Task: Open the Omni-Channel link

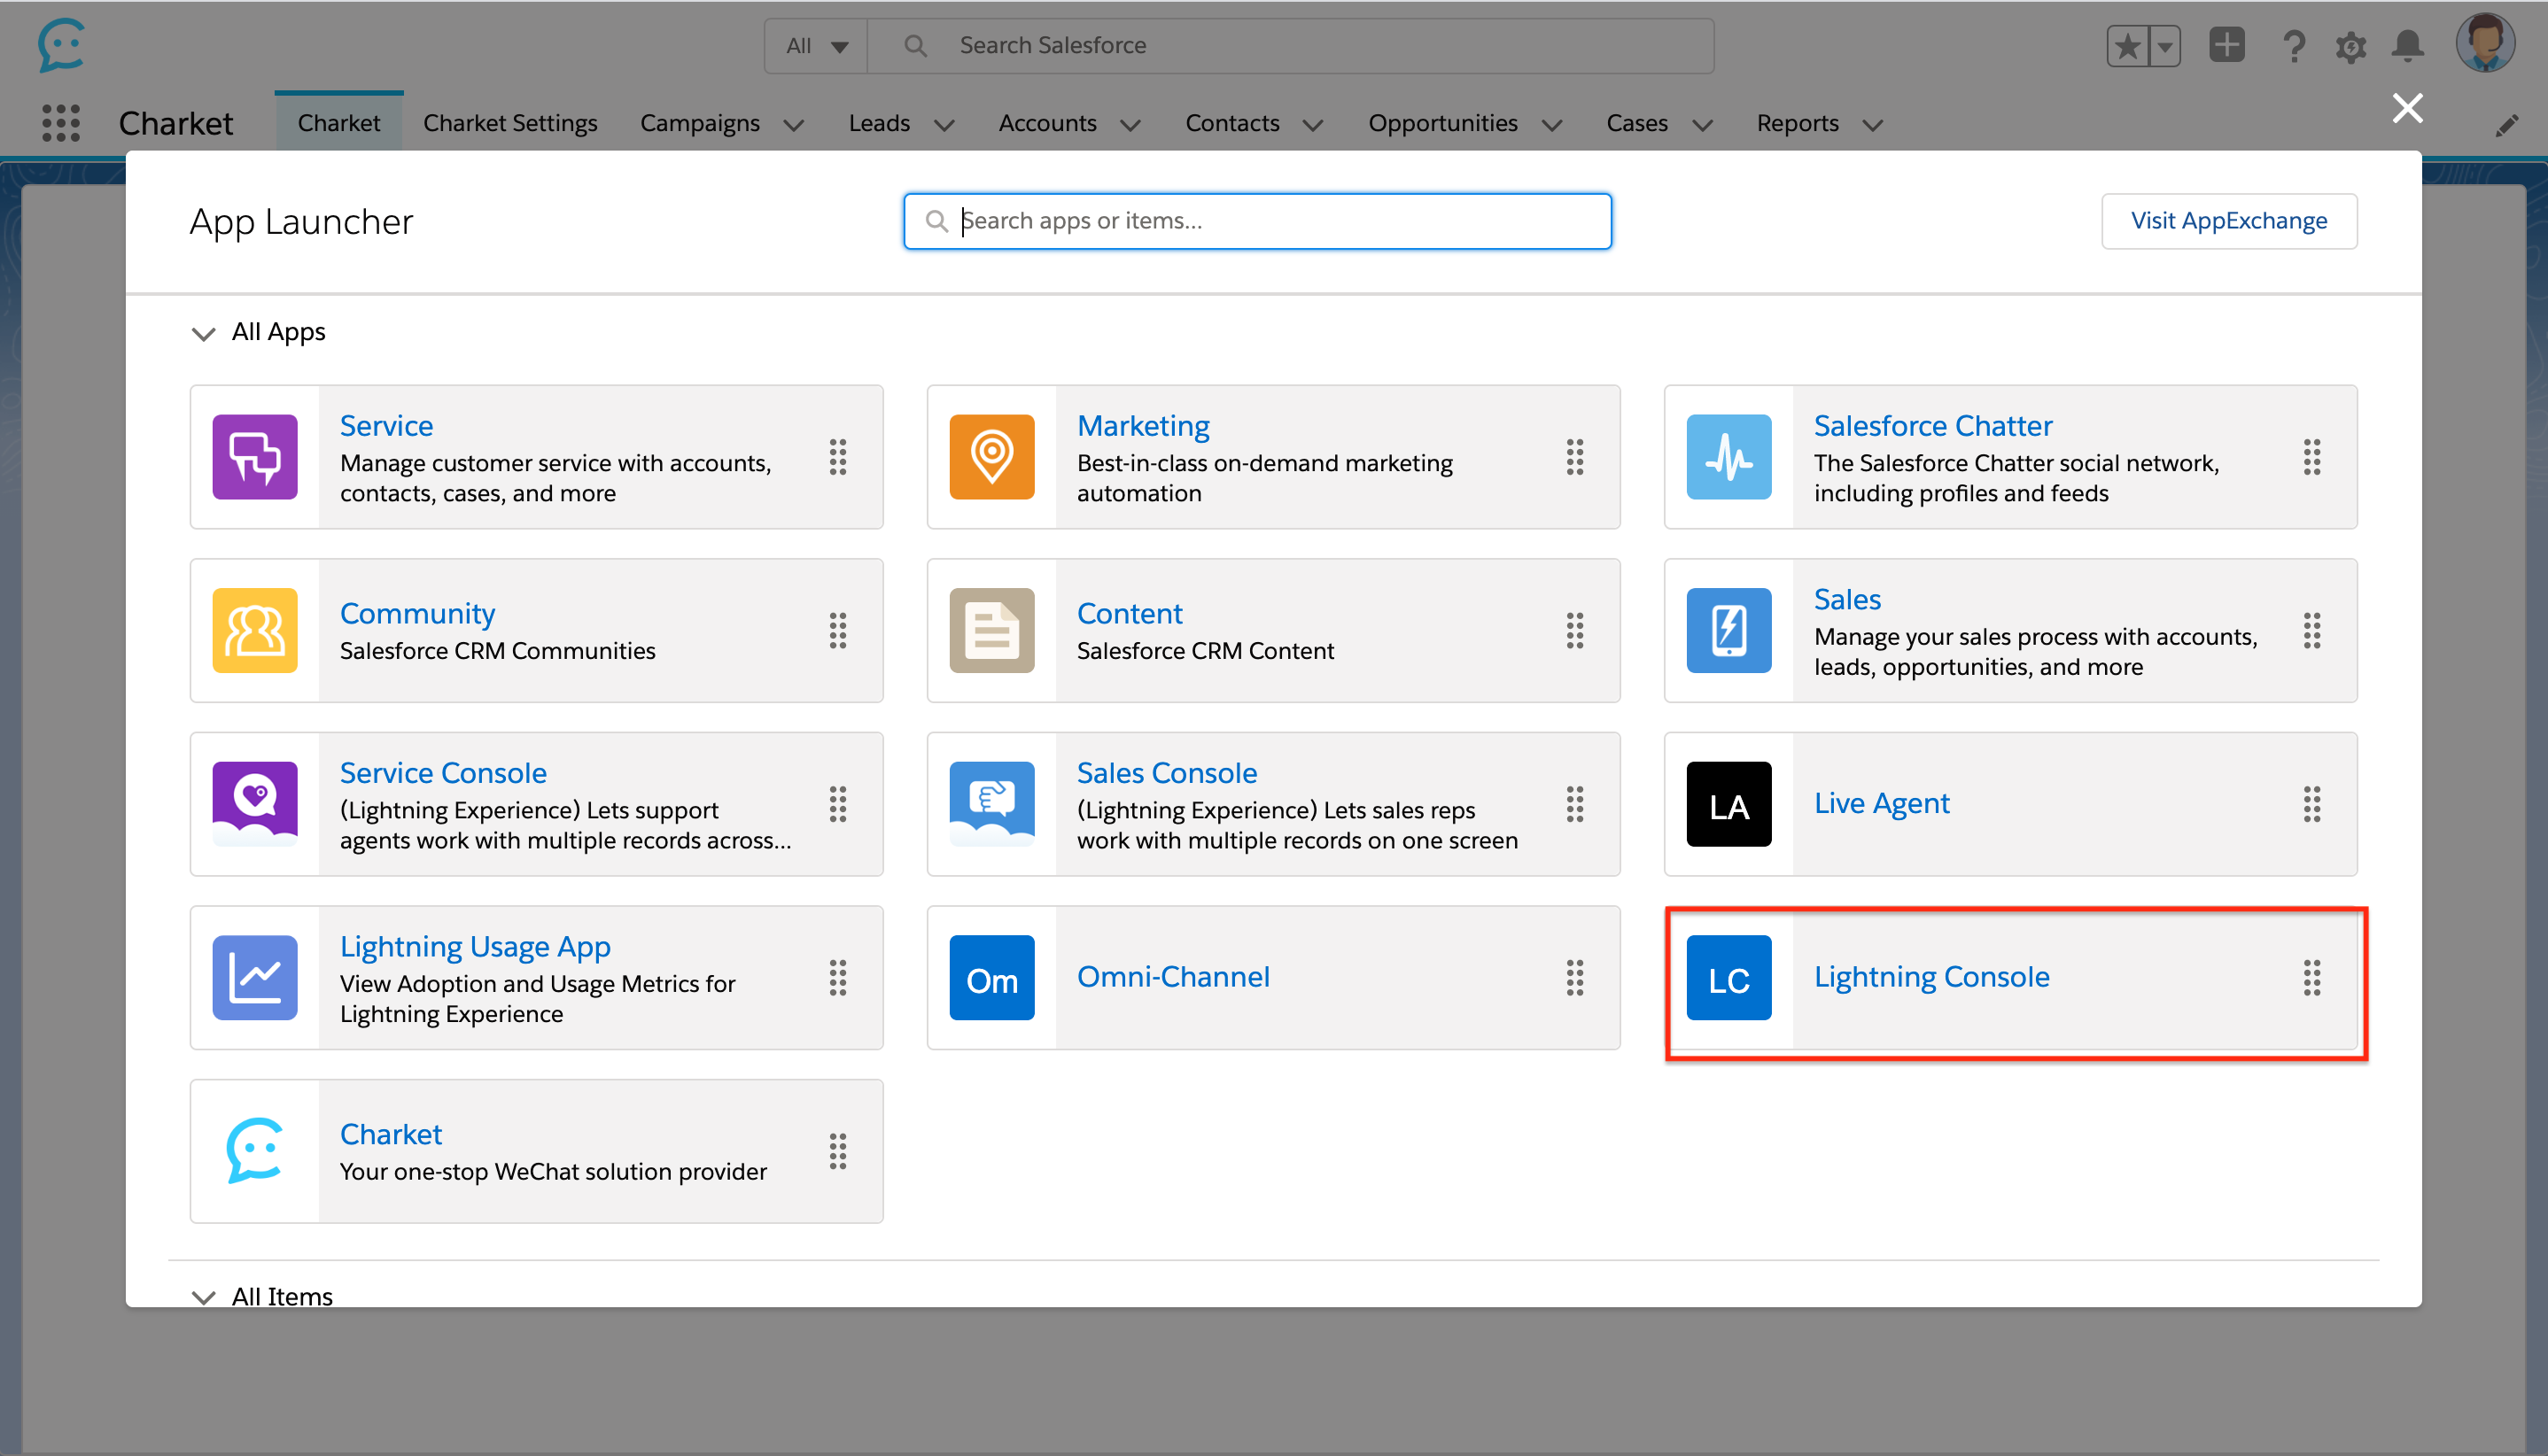Action: [x=1174, y=976]
